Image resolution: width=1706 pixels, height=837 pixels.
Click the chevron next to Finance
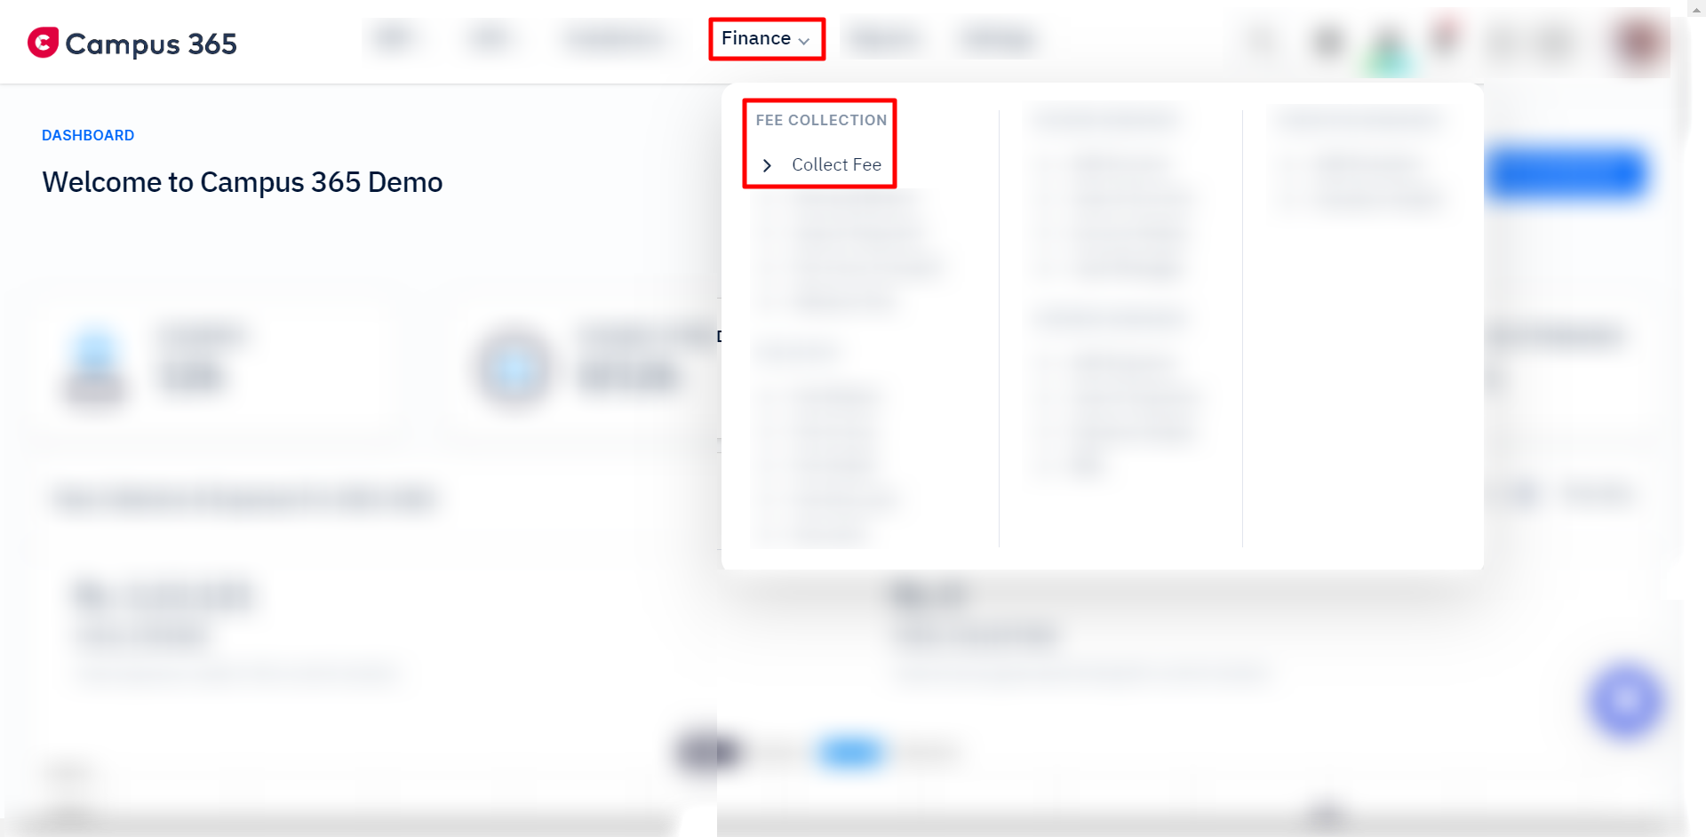tap(804, 41)
